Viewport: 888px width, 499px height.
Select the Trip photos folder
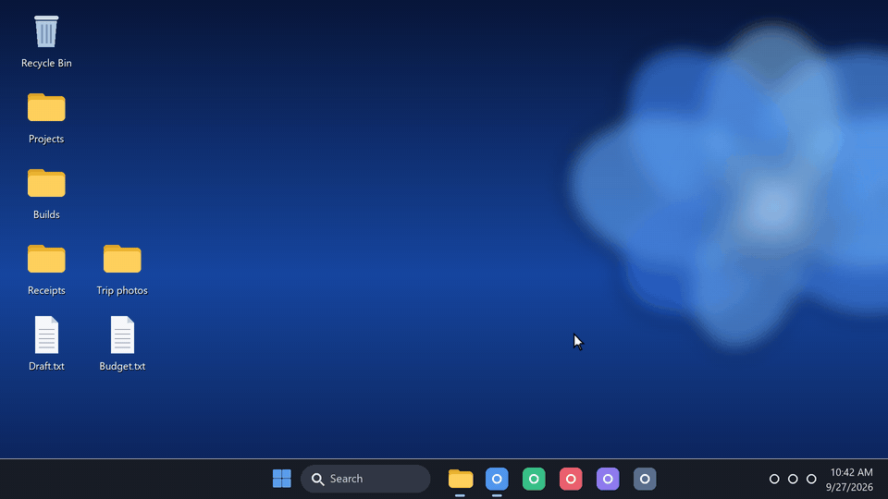click(x=122, y=268)
